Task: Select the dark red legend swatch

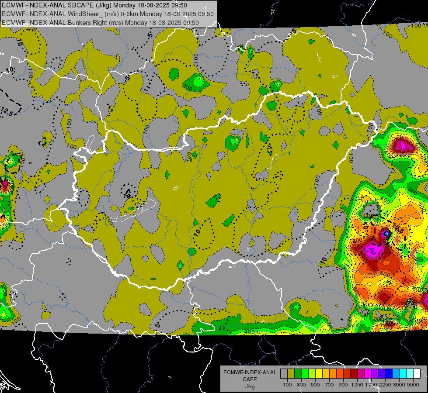Action: point(354,374)
